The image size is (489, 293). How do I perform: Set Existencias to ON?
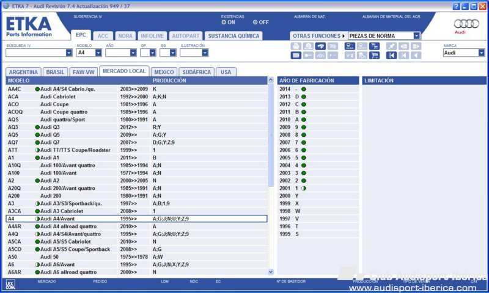(224, 23)
